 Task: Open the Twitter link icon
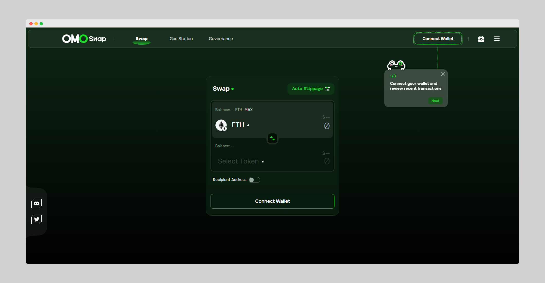(37, 219)
